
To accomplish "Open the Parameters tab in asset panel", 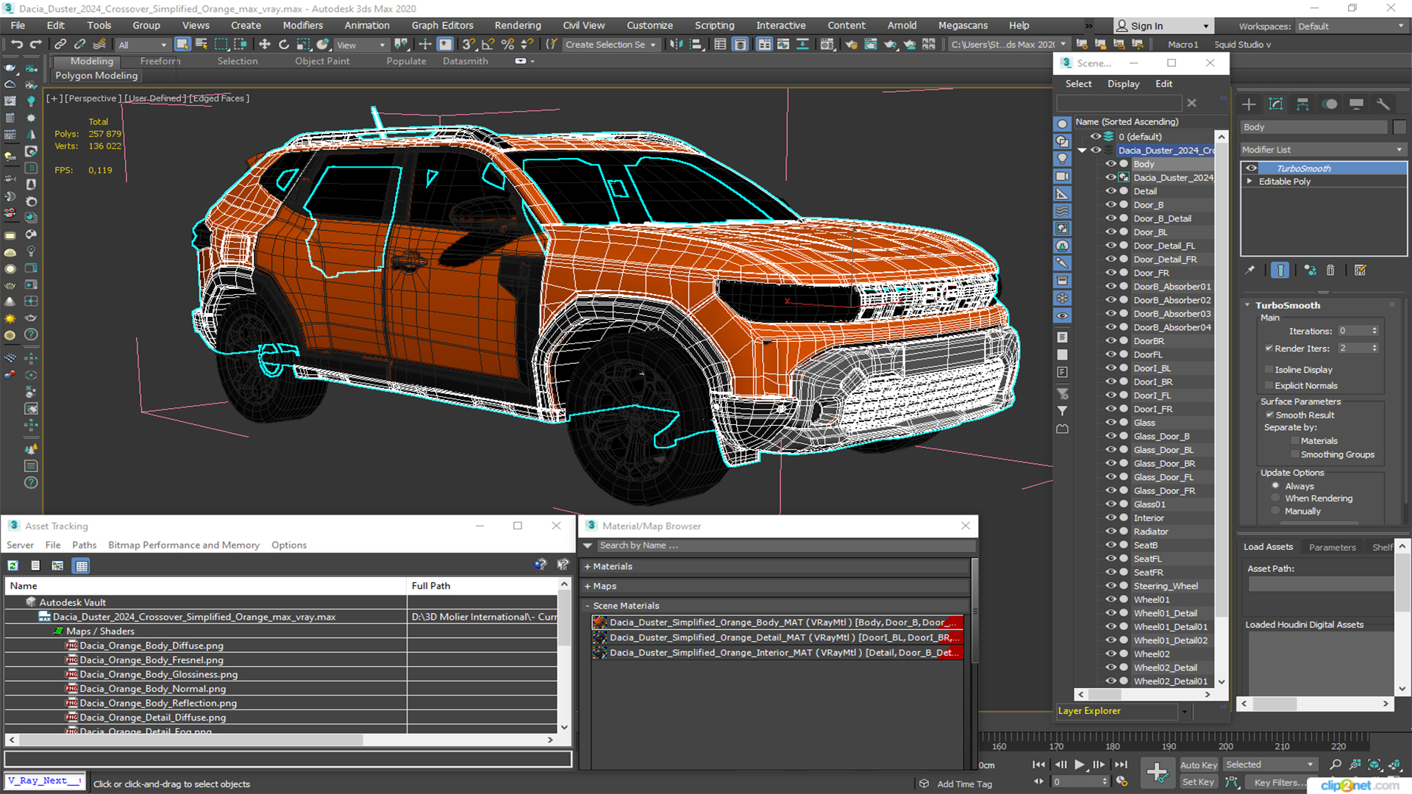I will click(1332, 547).
